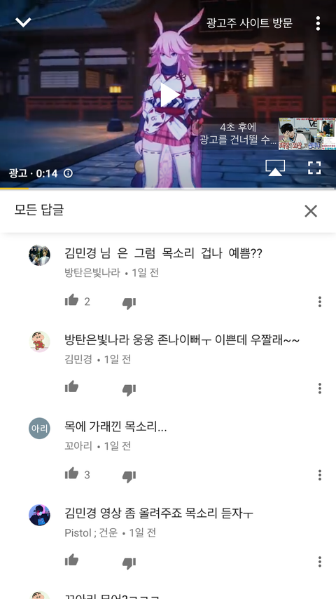Like Pistol ; 건운's comment
The image size is (336, 599).
click(71, 560)
